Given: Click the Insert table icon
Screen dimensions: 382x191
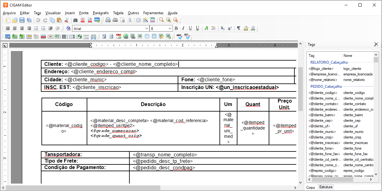Looking at the screenshot, I should pos(7,36).
